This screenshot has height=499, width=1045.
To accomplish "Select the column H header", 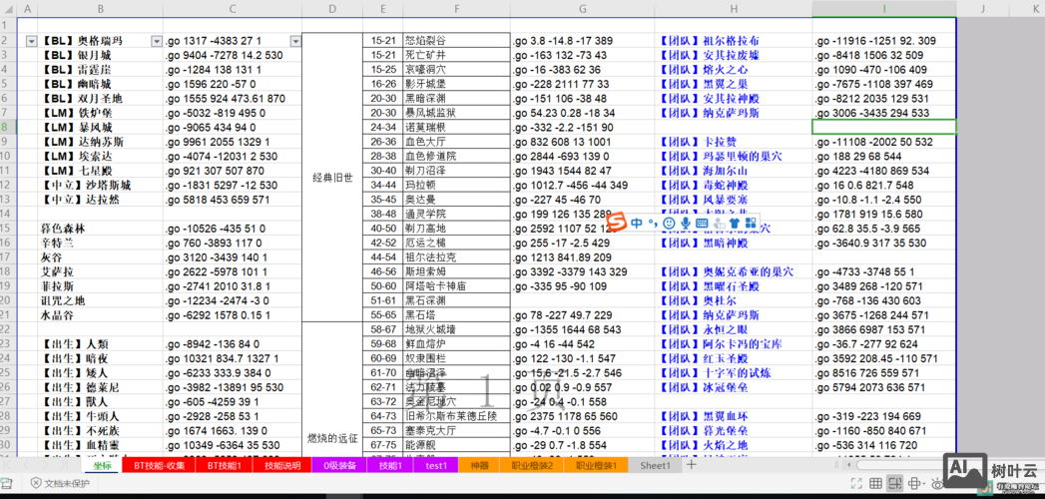I will point(734,9).
